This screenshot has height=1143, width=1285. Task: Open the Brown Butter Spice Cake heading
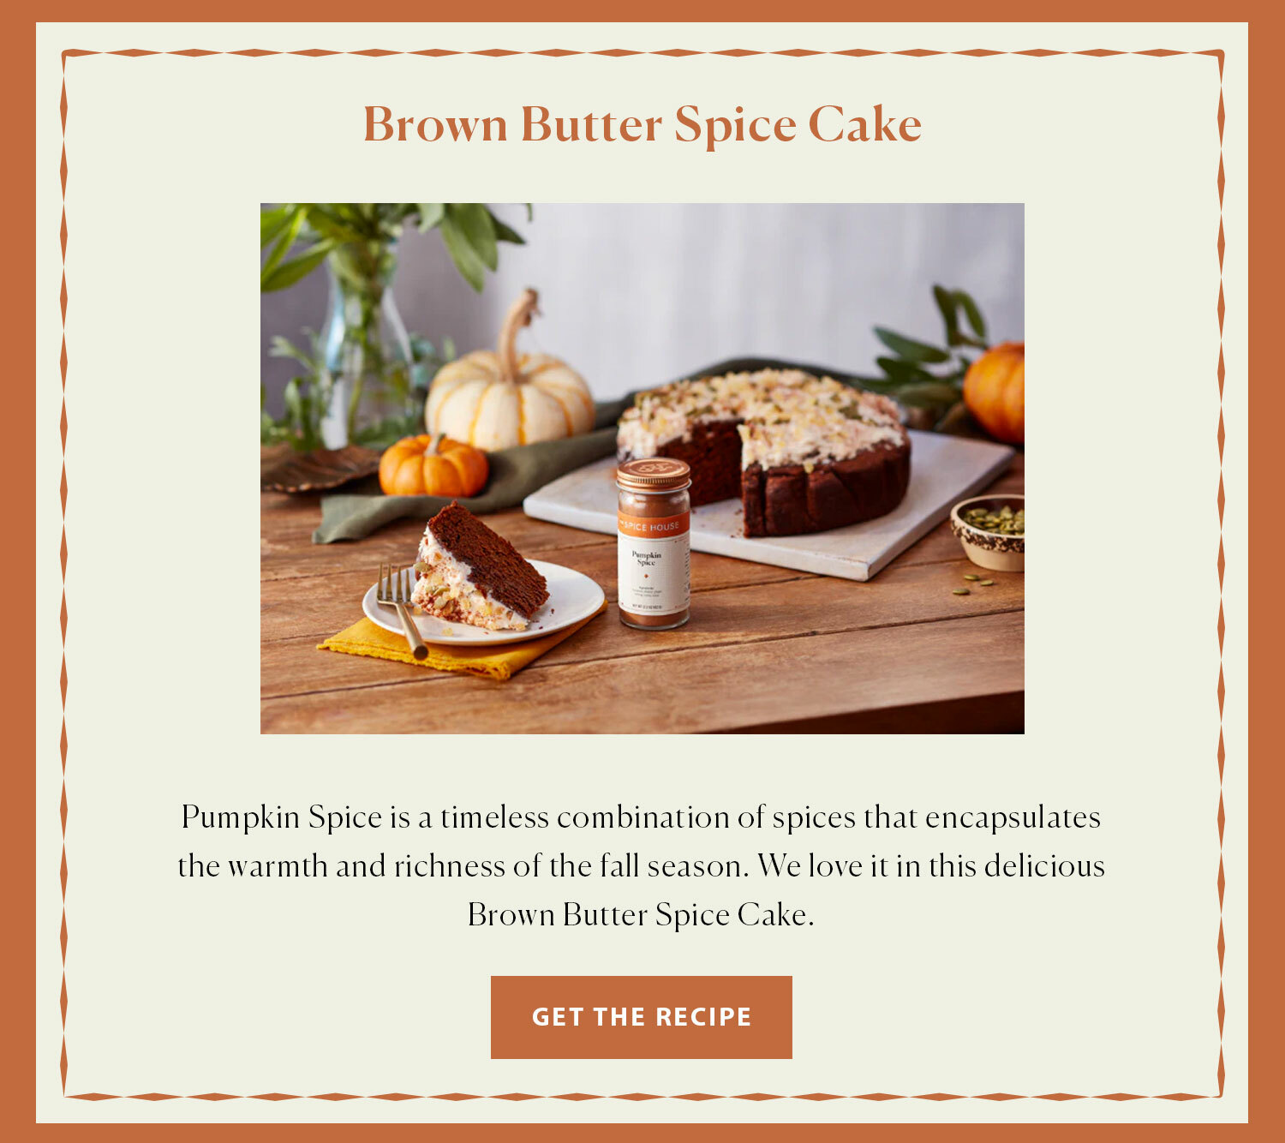click(x=642, y=124)
